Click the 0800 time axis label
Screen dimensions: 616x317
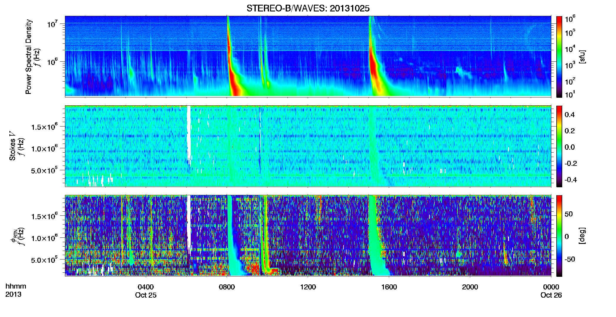(227, 287)
